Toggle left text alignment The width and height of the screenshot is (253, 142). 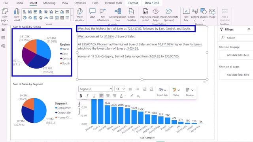coord(101,96)
